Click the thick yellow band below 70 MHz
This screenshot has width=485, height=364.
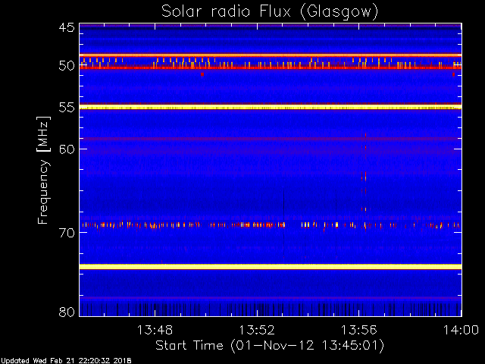coord(271,266)
